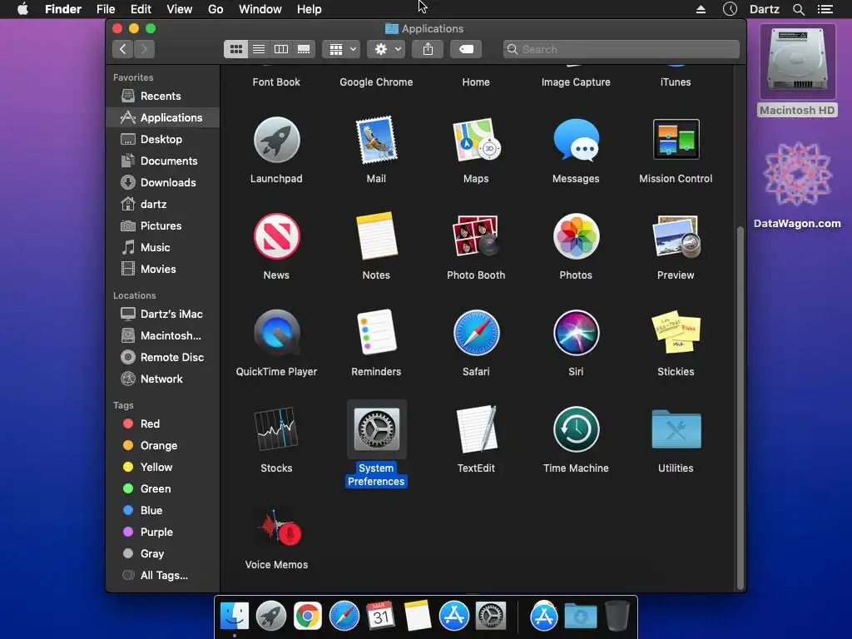
Task: Open the Messages app icon
Action: tap(576, 140)
